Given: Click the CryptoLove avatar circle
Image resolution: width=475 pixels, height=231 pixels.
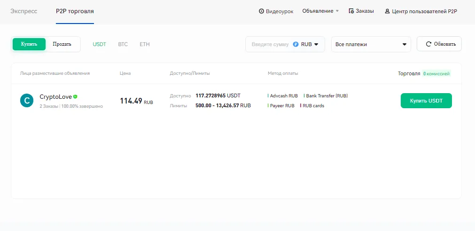Looking at the screenshot, I should (x=27, y=100).
